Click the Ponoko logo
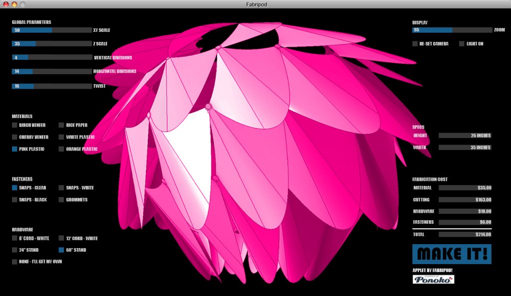Image resolution: width=511 pixels, height=296 pixels. tap(433, 280)
